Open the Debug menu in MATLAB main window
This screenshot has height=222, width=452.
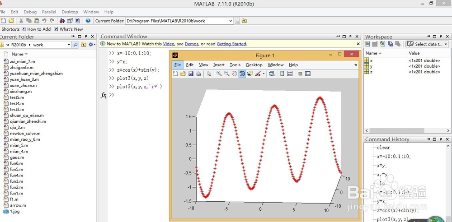tap(30, 12)
